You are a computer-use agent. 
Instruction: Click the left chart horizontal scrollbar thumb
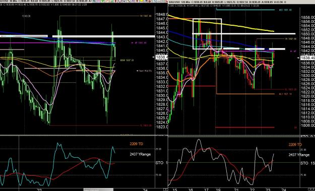point(98,189)
